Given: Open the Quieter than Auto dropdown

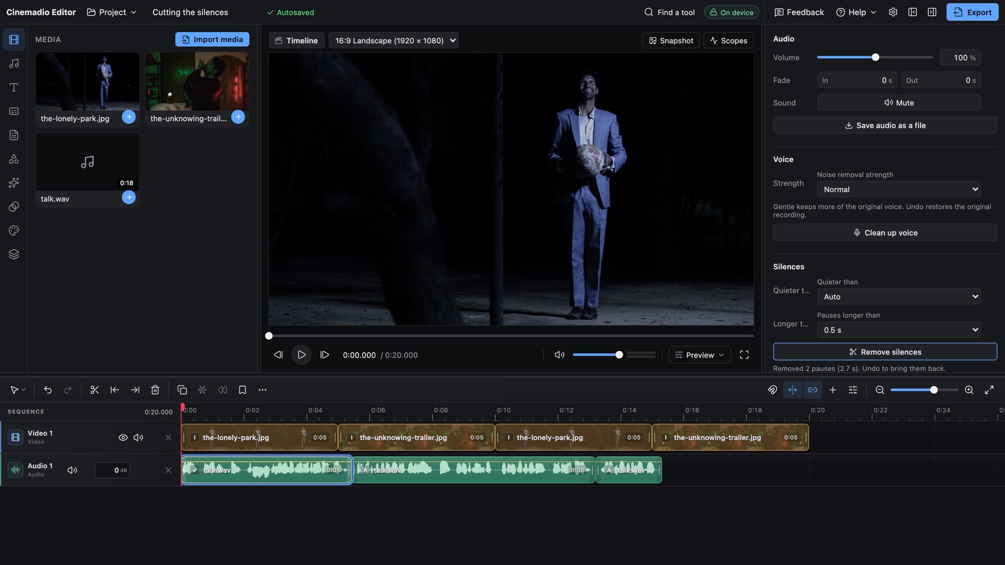Looking at the screenshot, I should click(899, 297).
